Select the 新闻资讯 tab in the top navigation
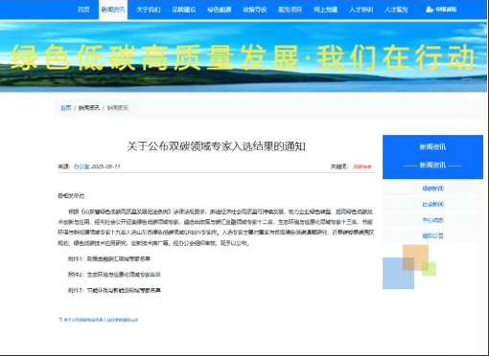 113,10
